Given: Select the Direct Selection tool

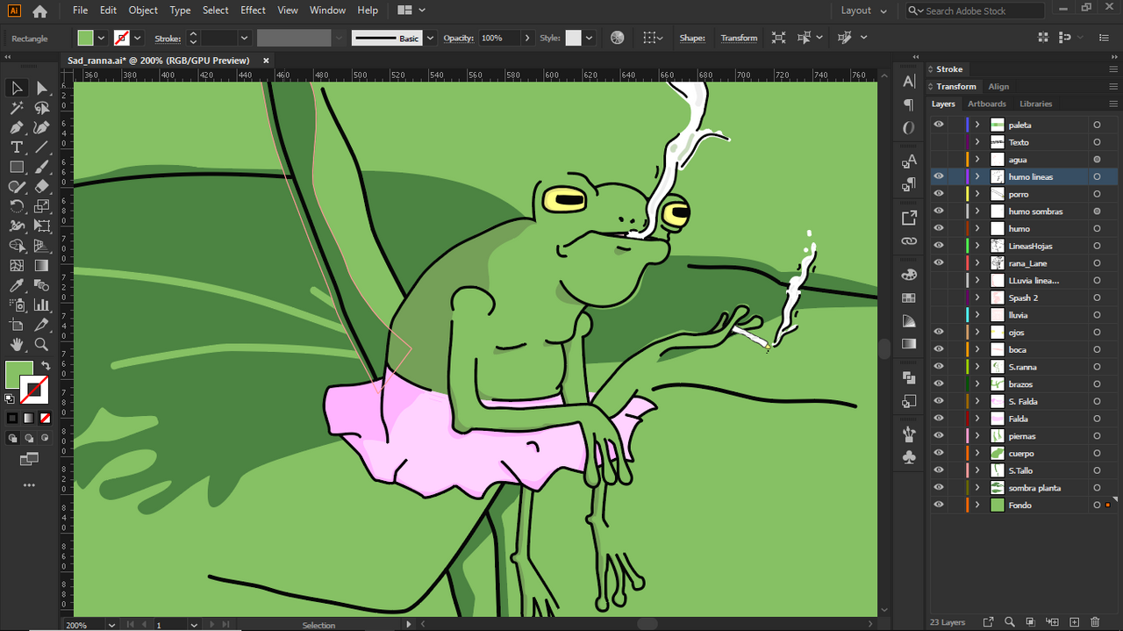Looking at the screenshot, I should click(x=41, y=88).
